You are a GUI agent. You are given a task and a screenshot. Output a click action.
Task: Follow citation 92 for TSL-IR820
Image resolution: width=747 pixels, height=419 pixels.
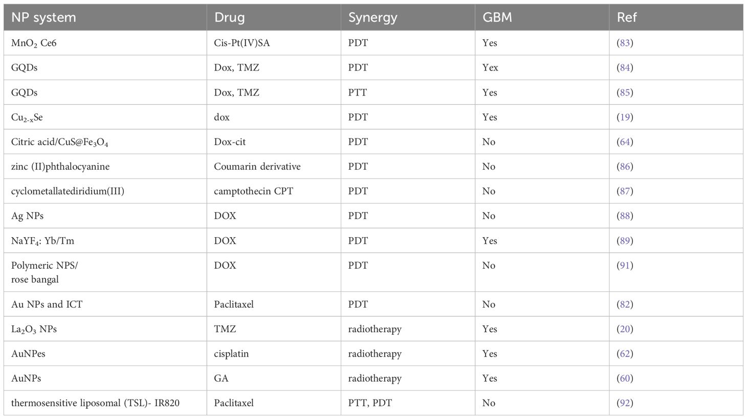[625, 403]
